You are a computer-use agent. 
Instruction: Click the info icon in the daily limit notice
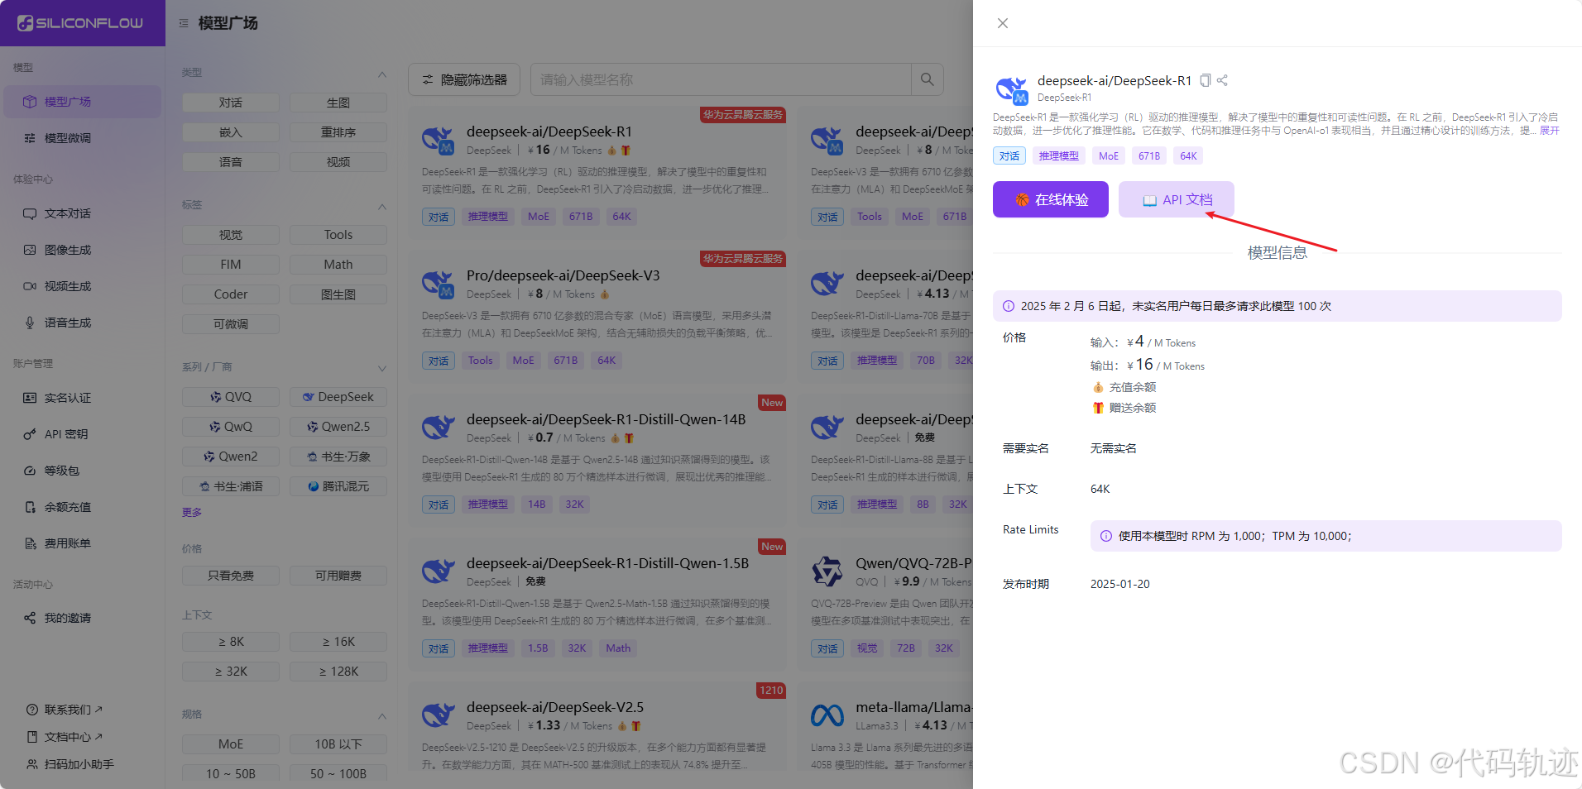(1009, 306)
